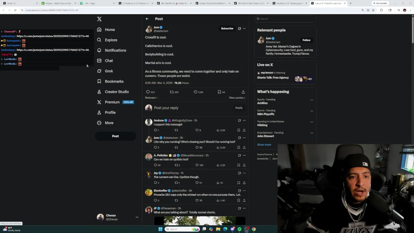
Task: Click the Subscribe button on Jum's post
Action: click(x=227, y=28)
